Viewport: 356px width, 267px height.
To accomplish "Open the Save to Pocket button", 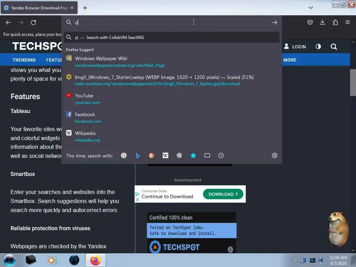I will coord(310,22).
